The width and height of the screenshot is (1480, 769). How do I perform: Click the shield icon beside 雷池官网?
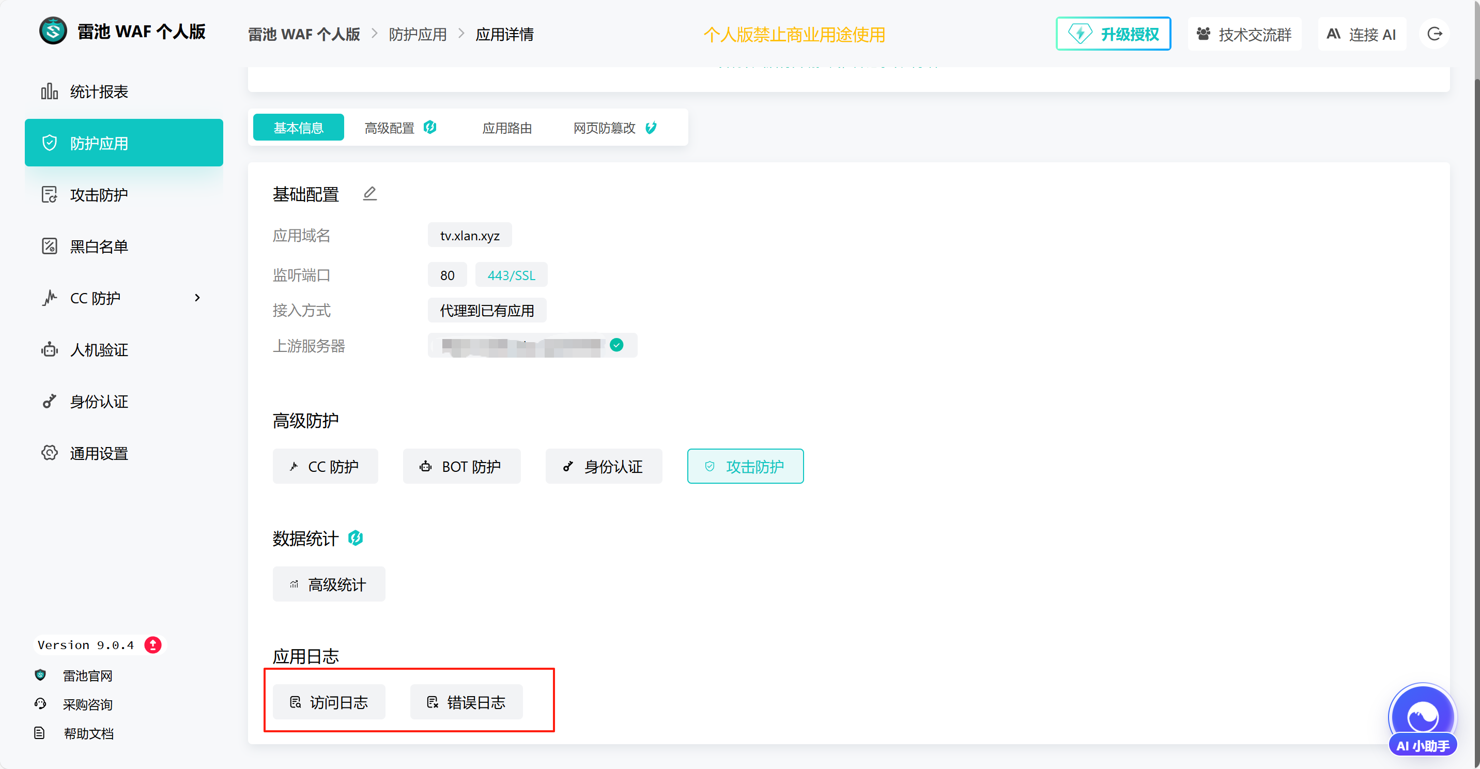click(x=40, y=675)
